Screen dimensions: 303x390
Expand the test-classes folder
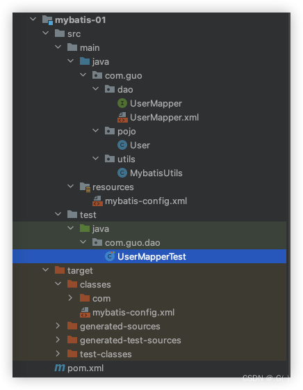pyautogui.click(x=58, y=354)
